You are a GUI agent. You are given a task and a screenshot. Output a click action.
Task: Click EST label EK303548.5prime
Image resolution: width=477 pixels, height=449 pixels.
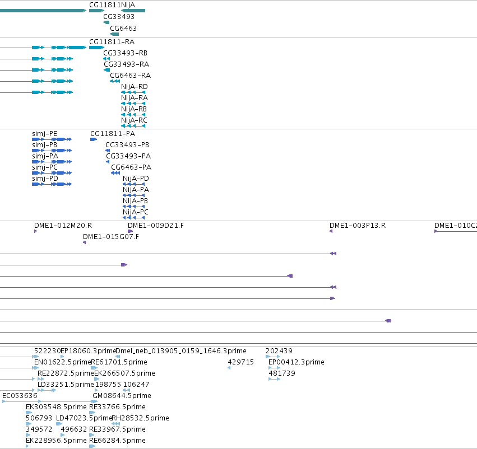56,407
